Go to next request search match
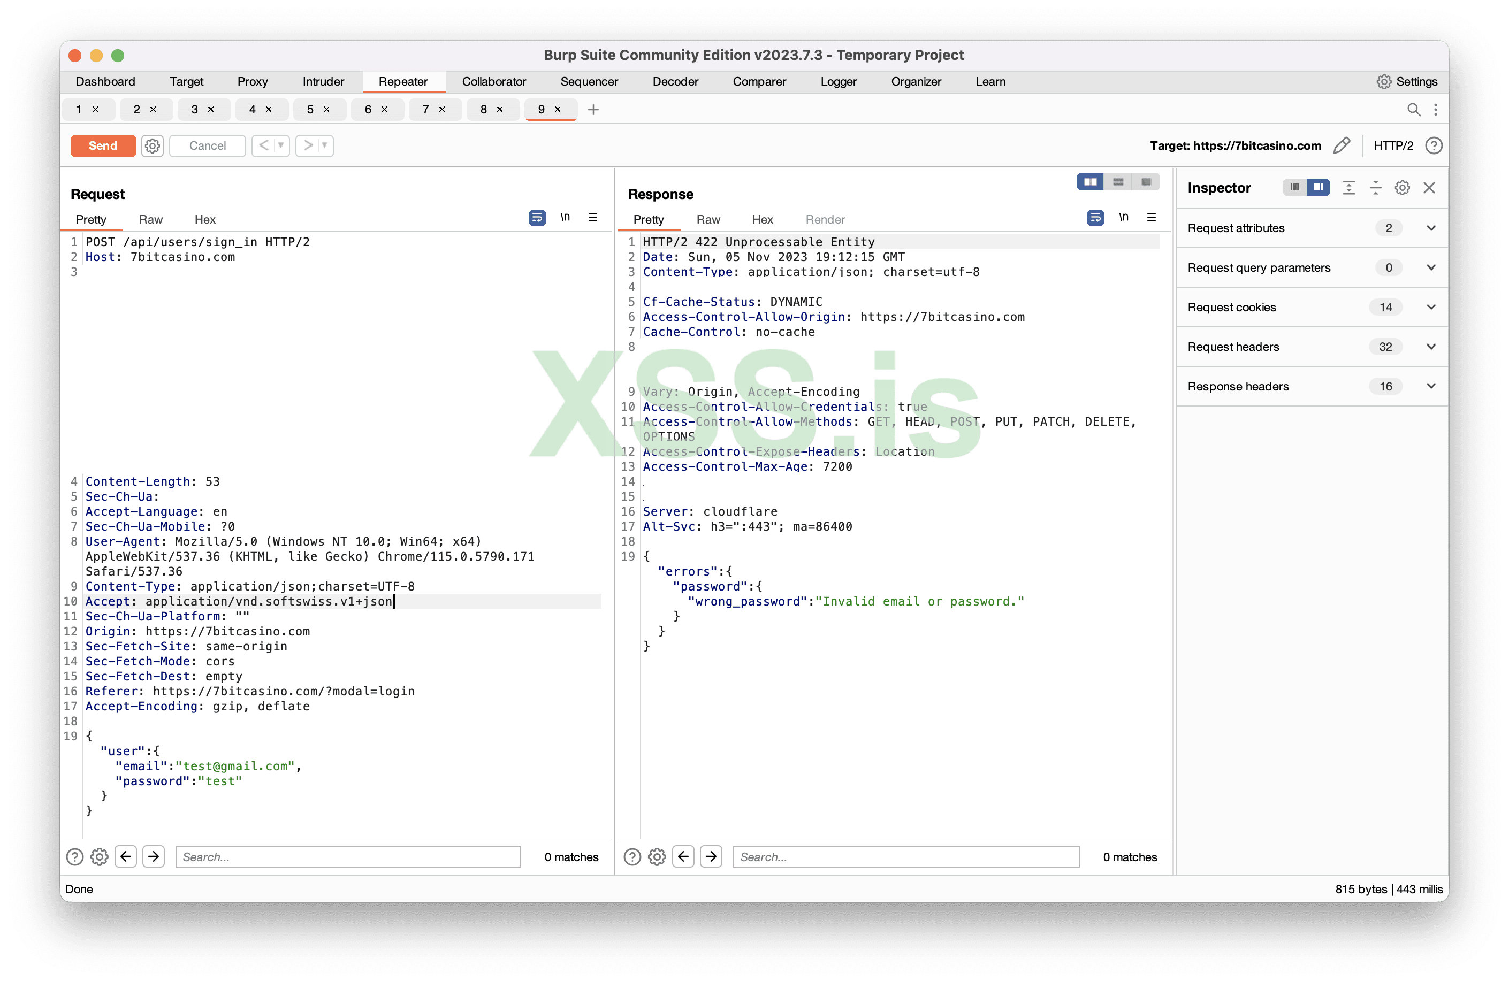1509x981 pixels. pos(154,857)
